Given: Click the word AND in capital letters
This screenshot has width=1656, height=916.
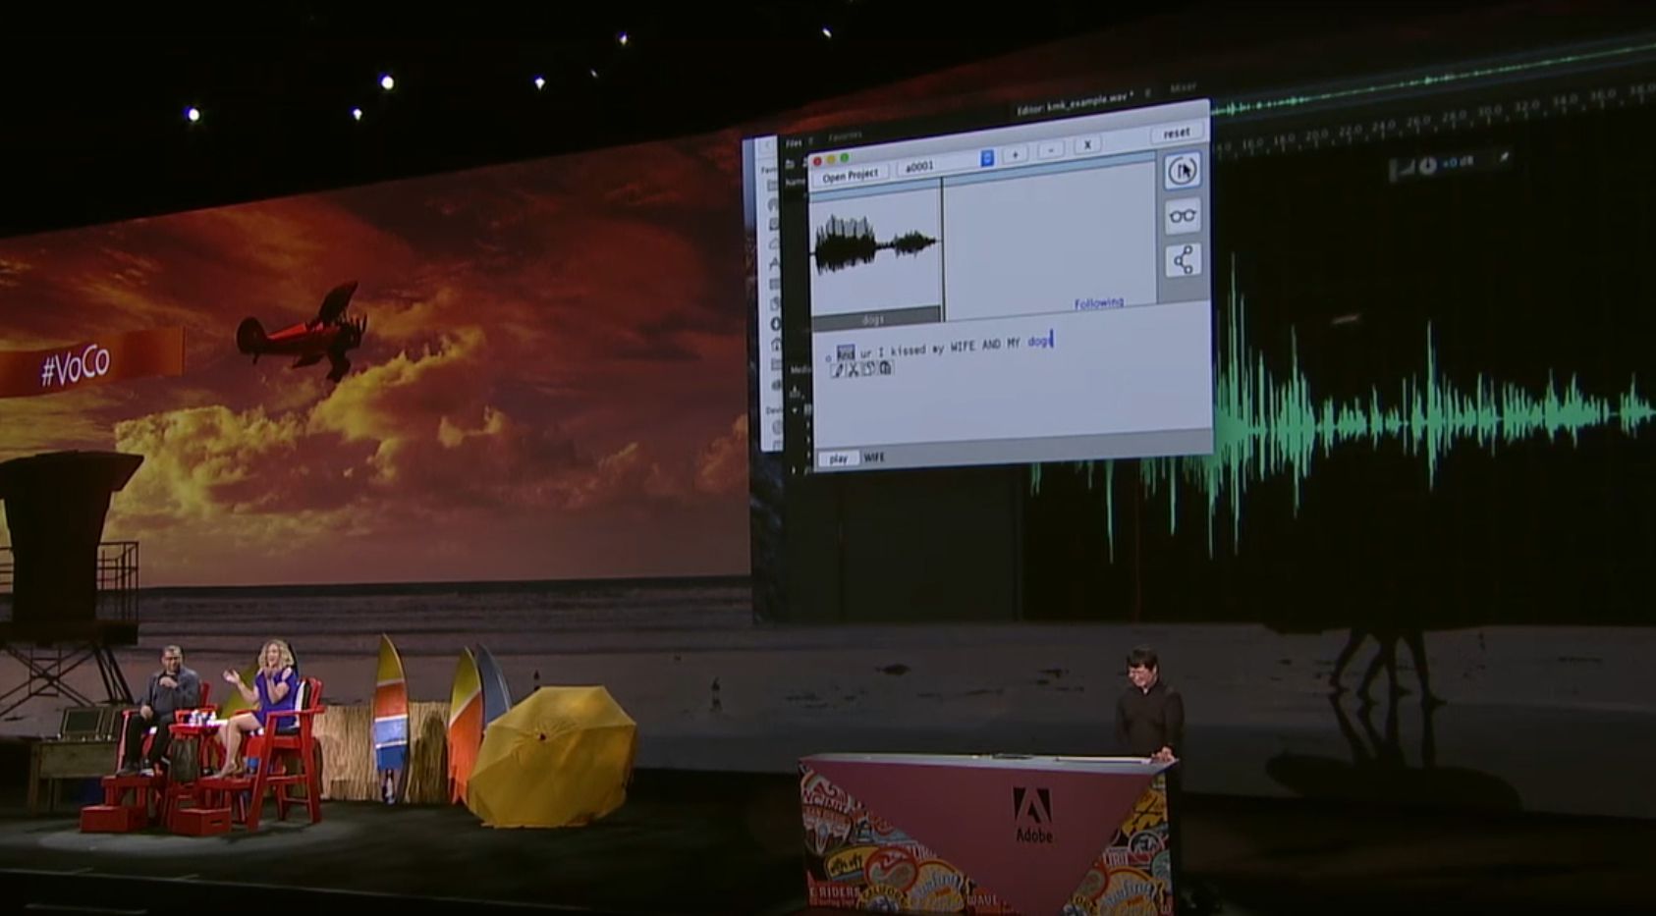Looking at the screenshot, I should [991, 345].
